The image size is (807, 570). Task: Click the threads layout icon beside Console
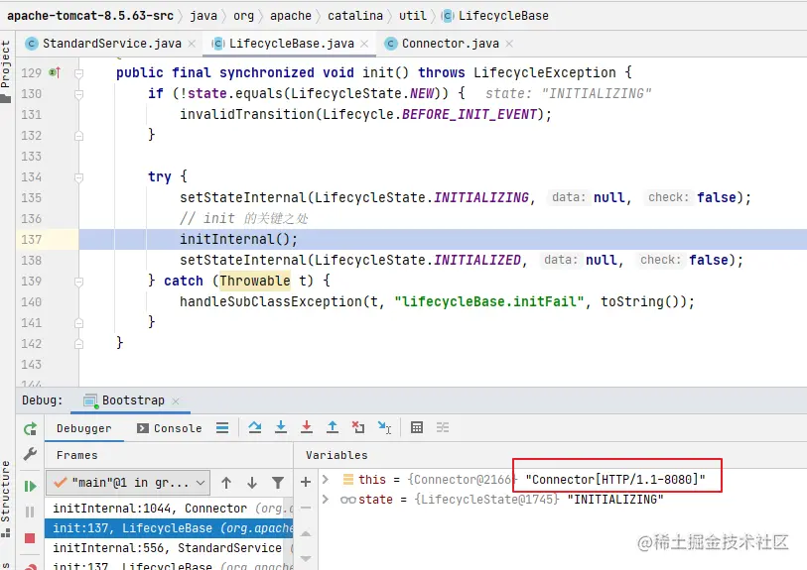tap(222, 427)
